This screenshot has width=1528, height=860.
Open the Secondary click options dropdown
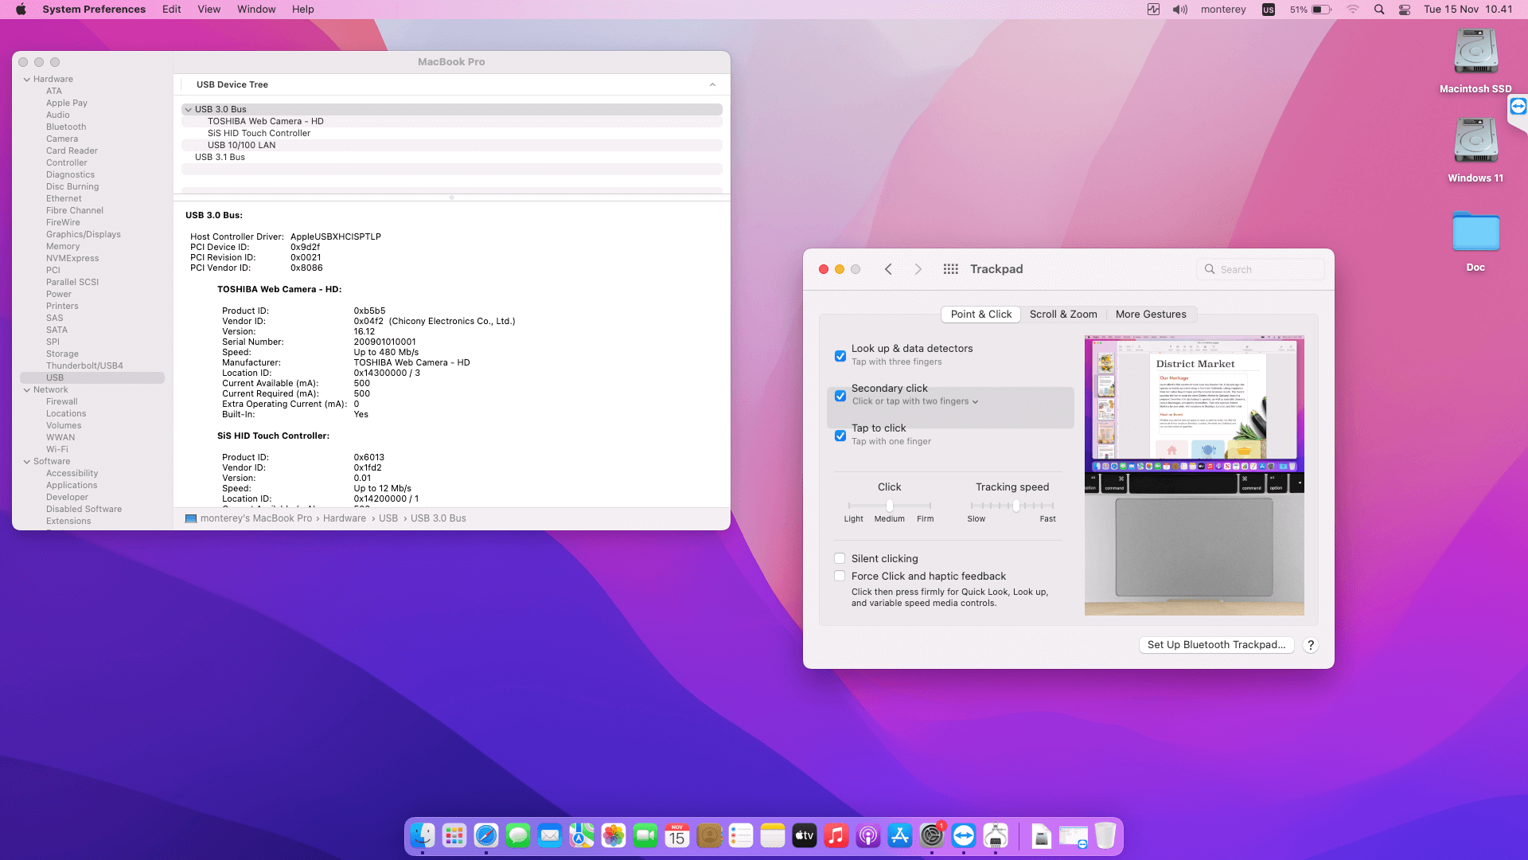coord(915,401)
